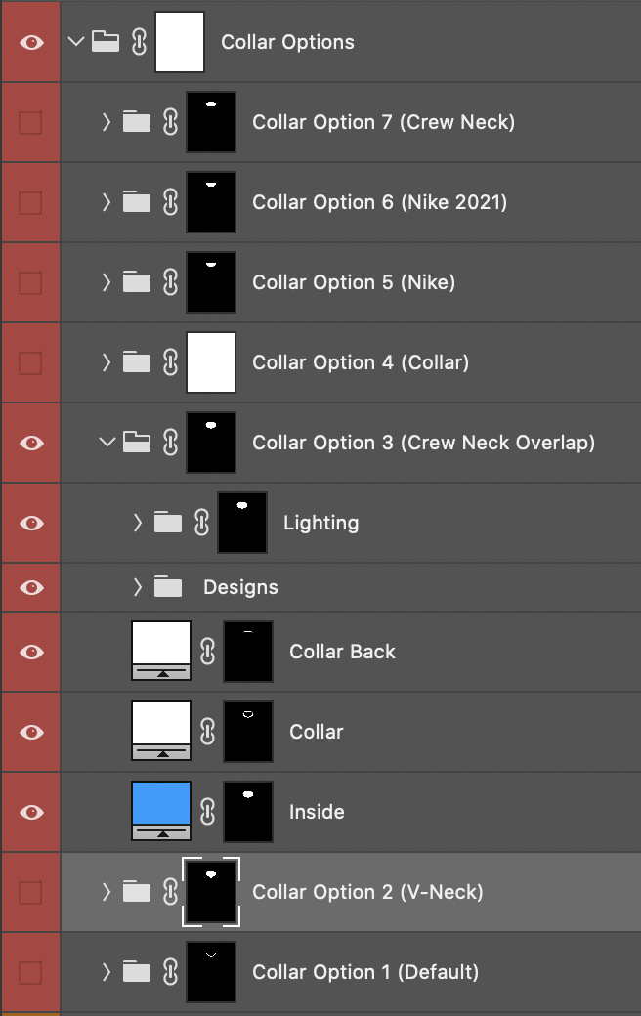Click the open folder icon of Collar Options
The image size is (641, 1016).
[106, 42]
